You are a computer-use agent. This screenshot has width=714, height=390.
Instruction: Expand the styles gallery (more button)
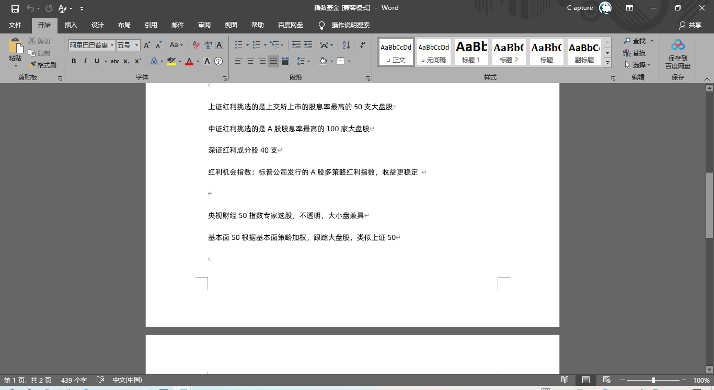pos(607,63)
